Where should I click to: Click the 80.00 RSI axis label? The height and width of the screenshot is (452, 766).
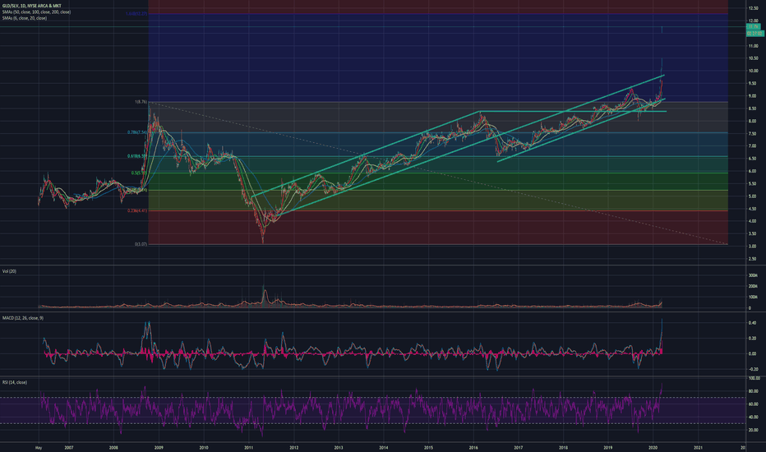pyautogui.click(x=754, y=391)
